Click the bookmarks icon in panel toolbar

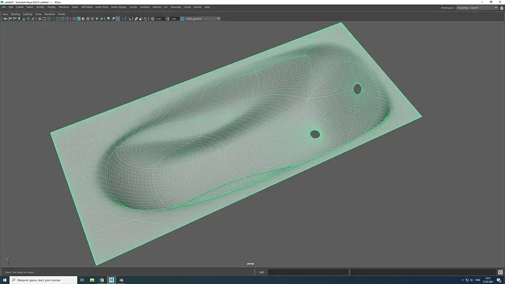point(19,19)
